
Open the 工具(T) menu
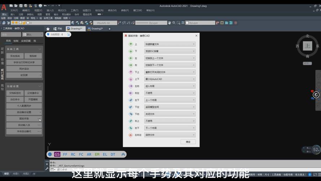[74, 10]
